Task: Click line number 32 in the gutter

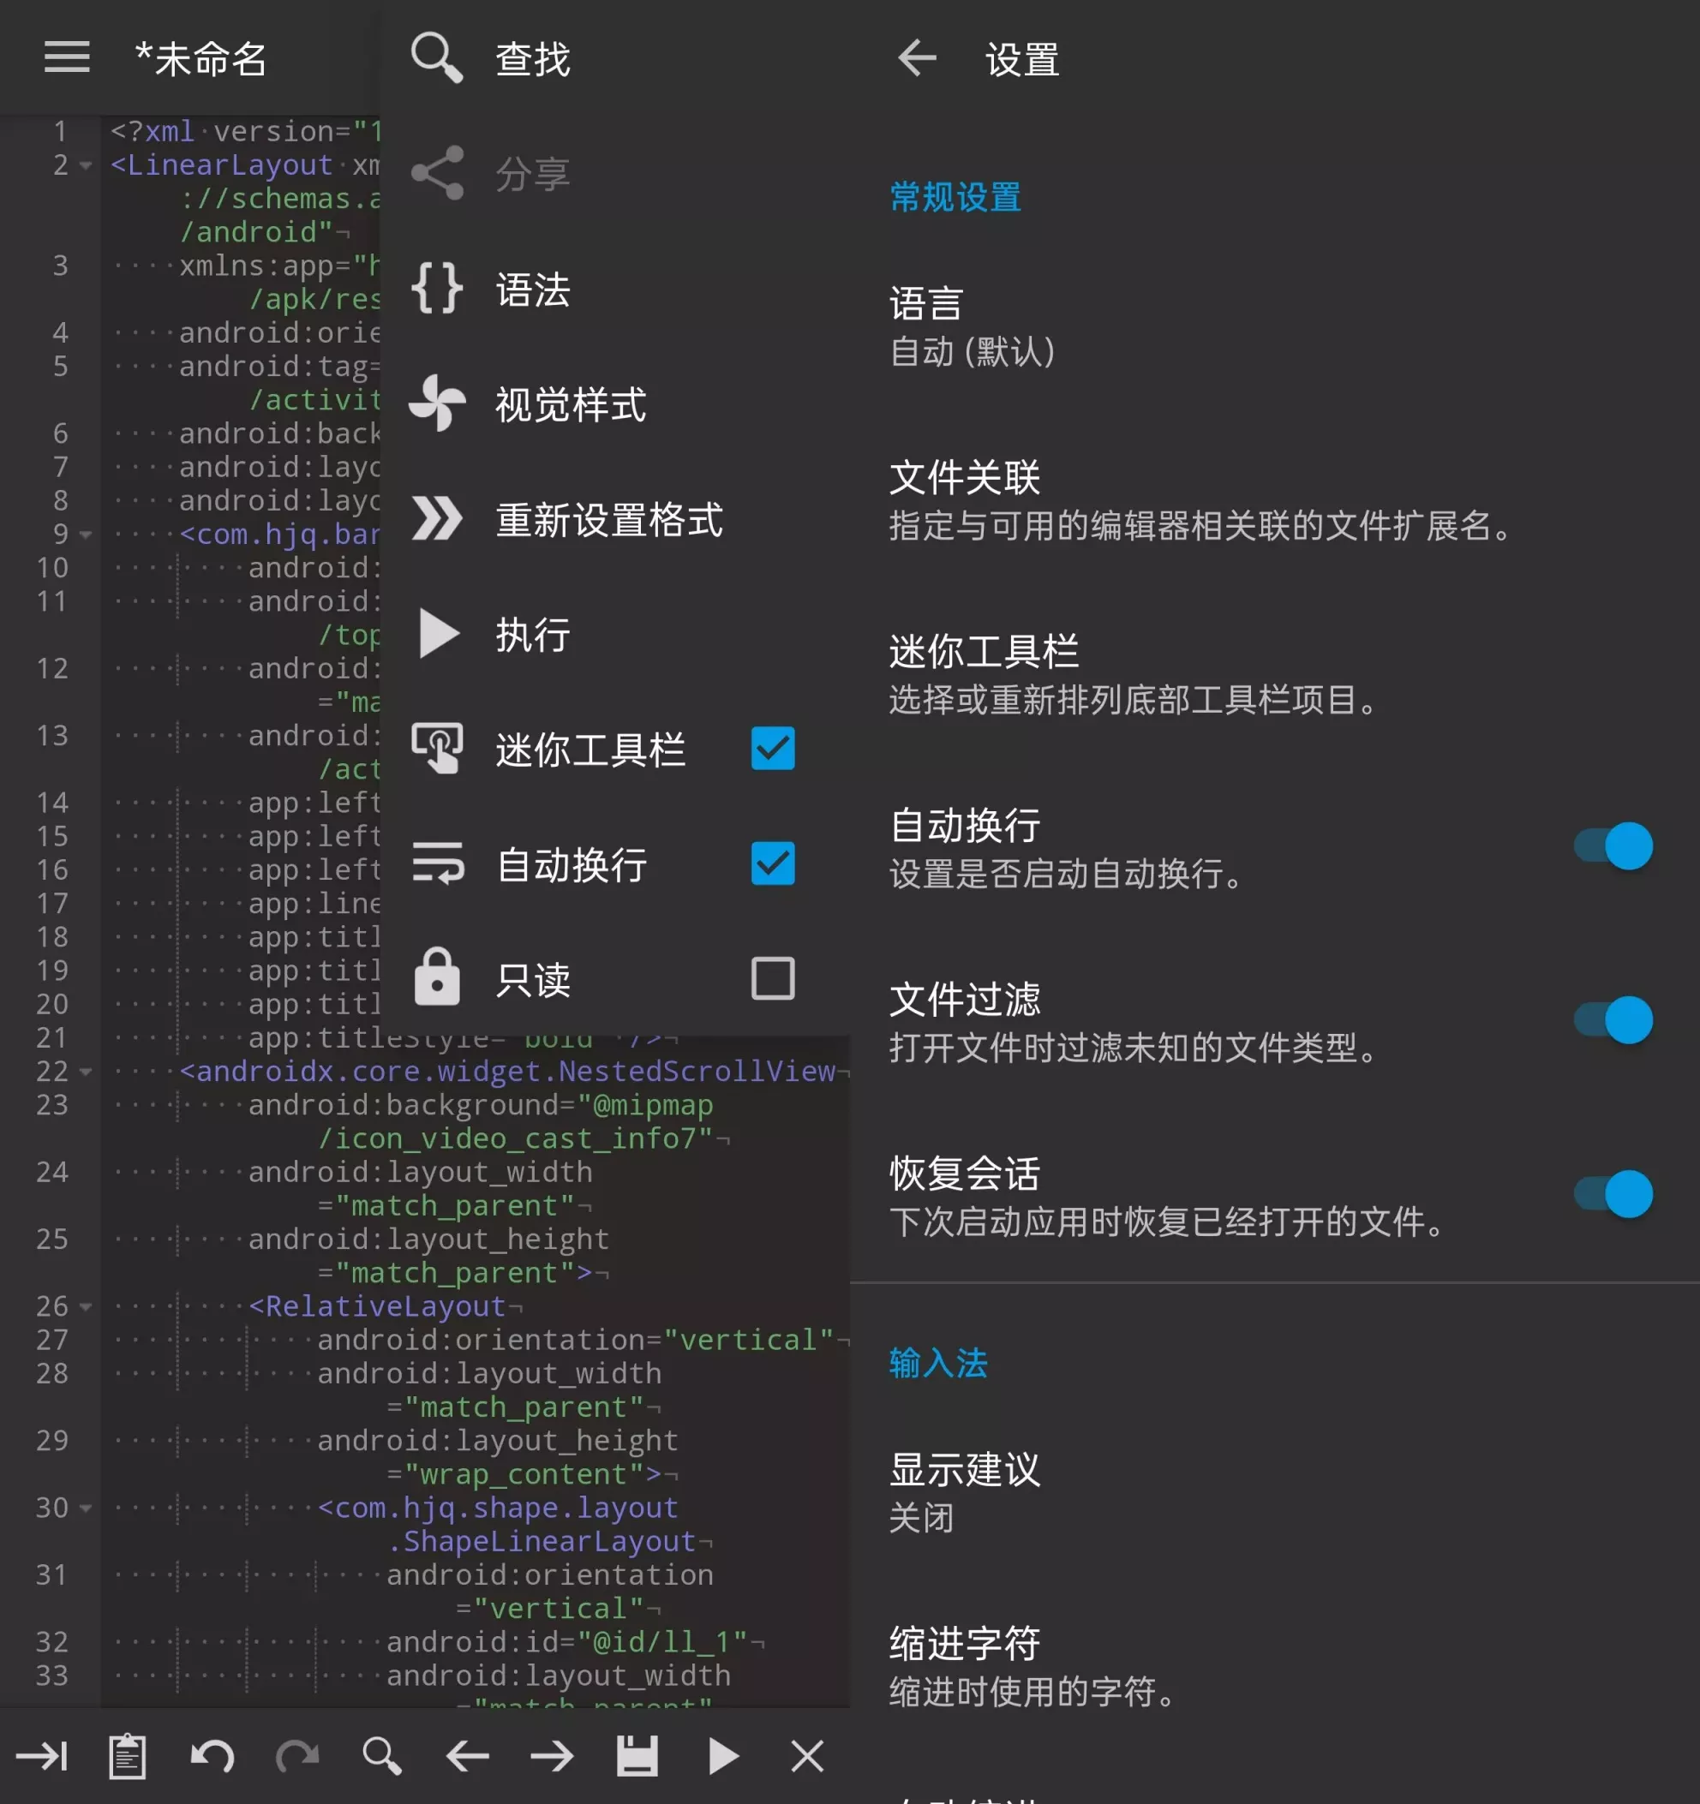Action: tap(51, 1642)
